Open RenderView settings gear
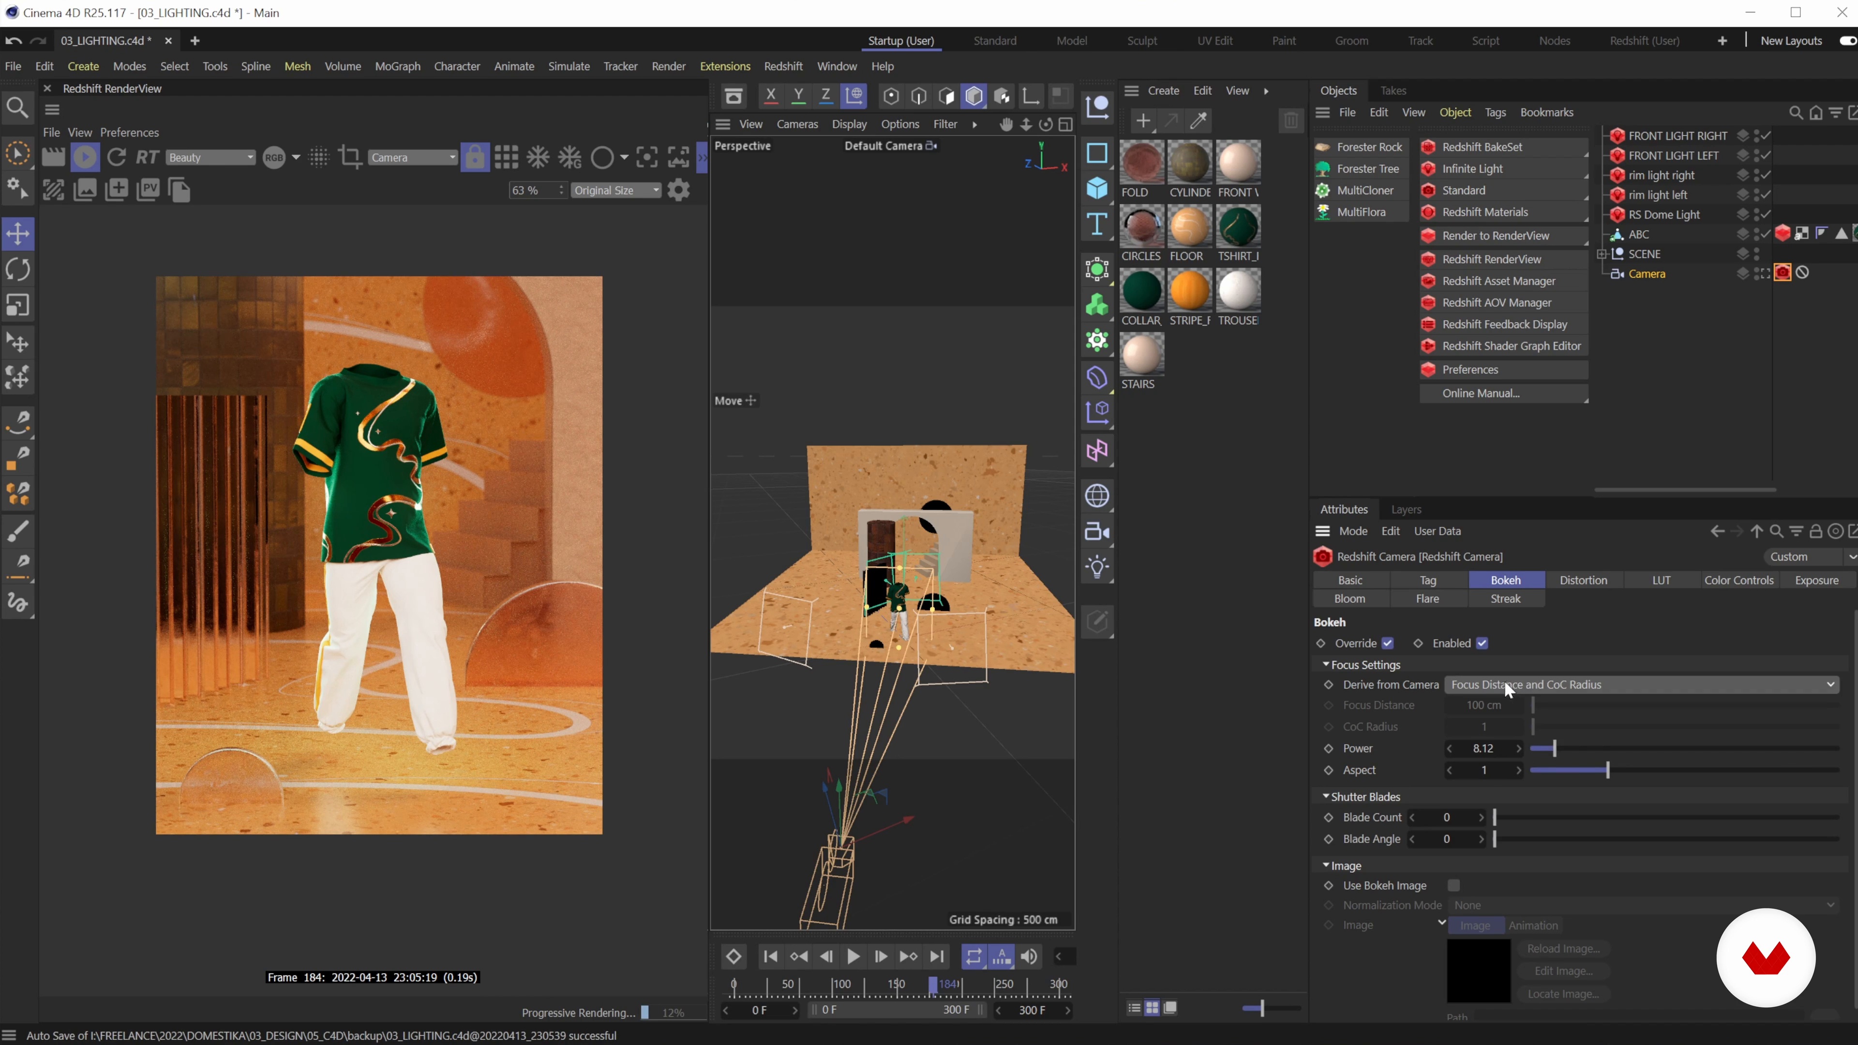The width and height of the screenshot is (1858, 1045). tap(679, 191)
